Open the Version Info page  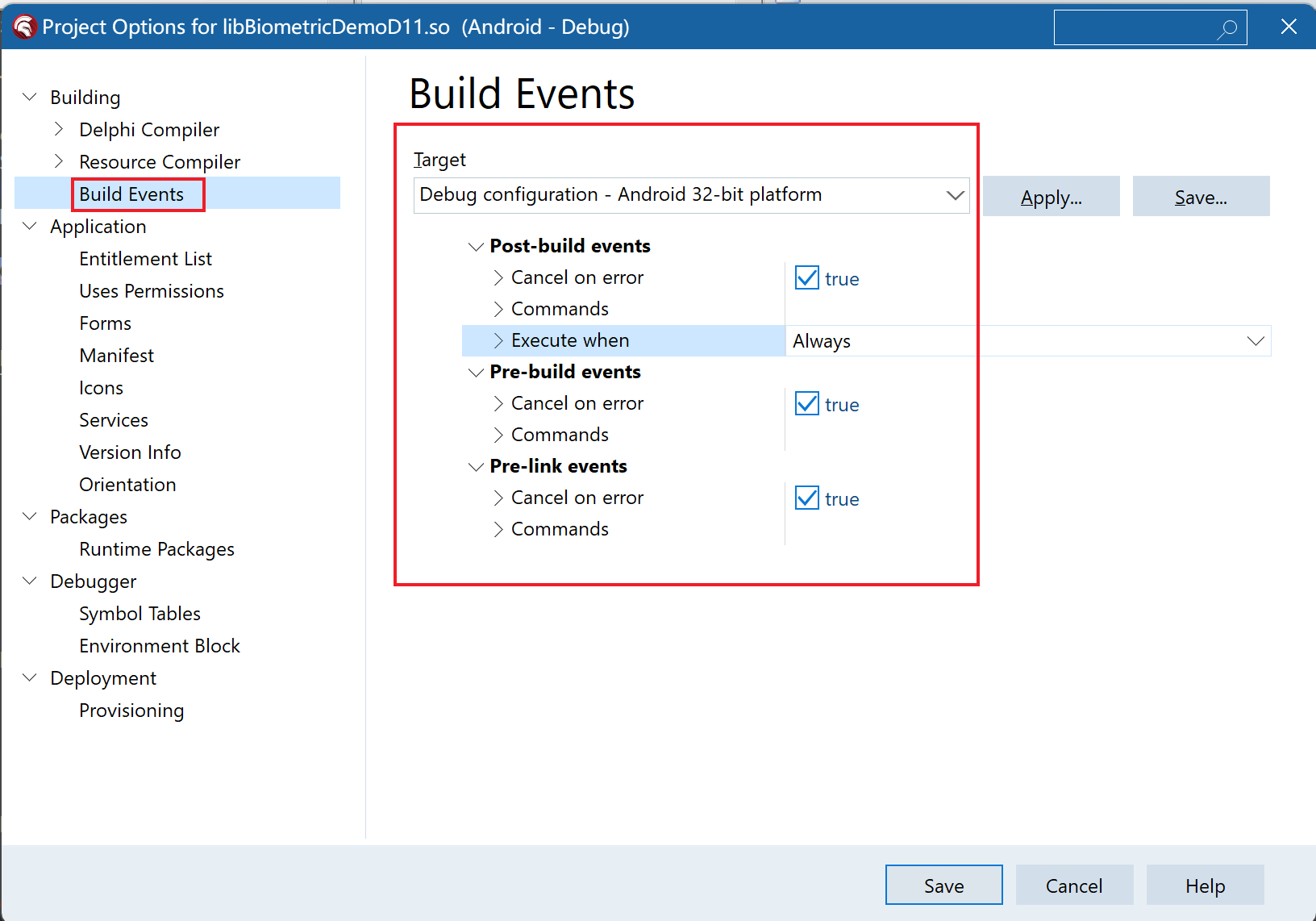pos(130,452)
